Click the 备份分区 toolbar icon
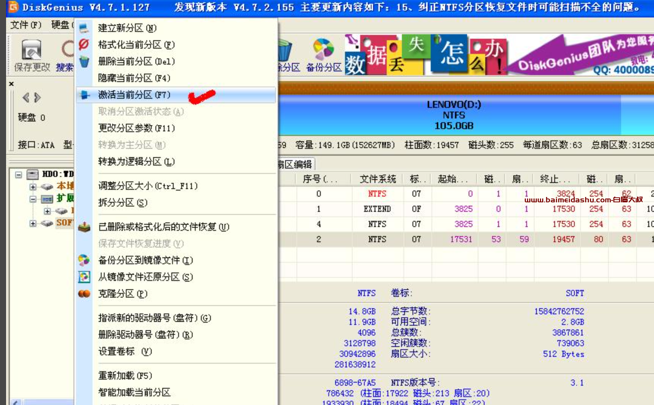Viewport: 654px width, 405px height. tap(323, 49)
